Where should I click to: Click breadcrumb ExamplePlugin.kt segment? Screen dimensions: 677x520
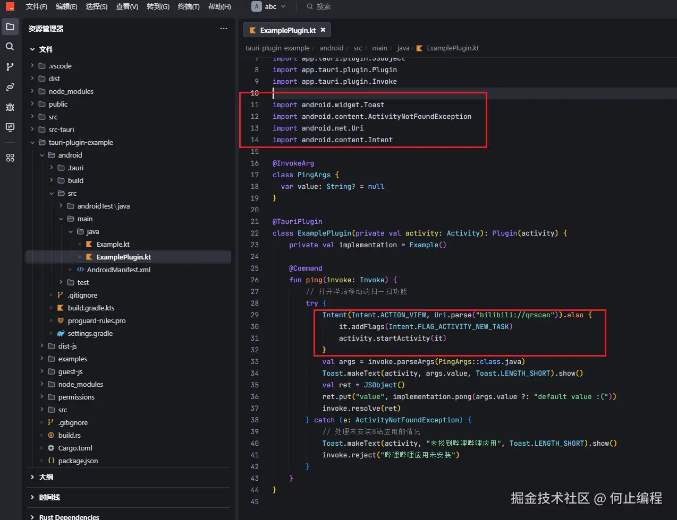(453, 48)
